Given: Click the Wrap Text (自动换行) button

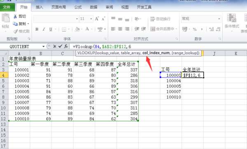Looking at the screenshot, I should [160, 19].
